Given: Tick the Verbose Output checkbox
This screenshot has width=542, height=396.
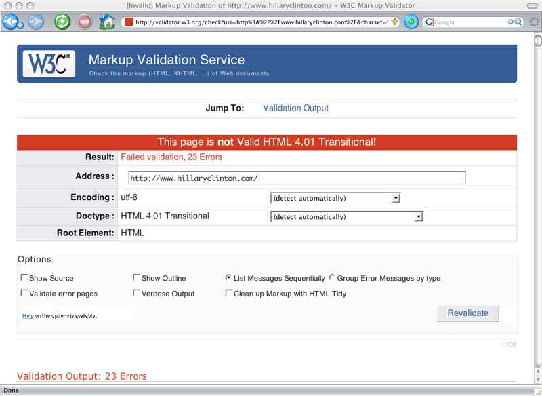Looking at the screenshot, I should click(x=136, y=293).
